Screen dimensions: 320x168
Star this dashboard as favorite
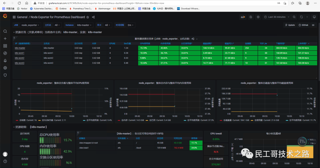pos(87,17)
